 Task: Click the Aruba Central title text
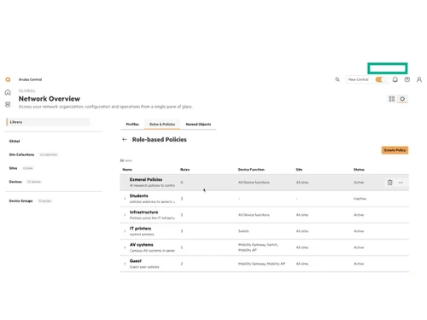pyautogui.click(x=30, y=79)
